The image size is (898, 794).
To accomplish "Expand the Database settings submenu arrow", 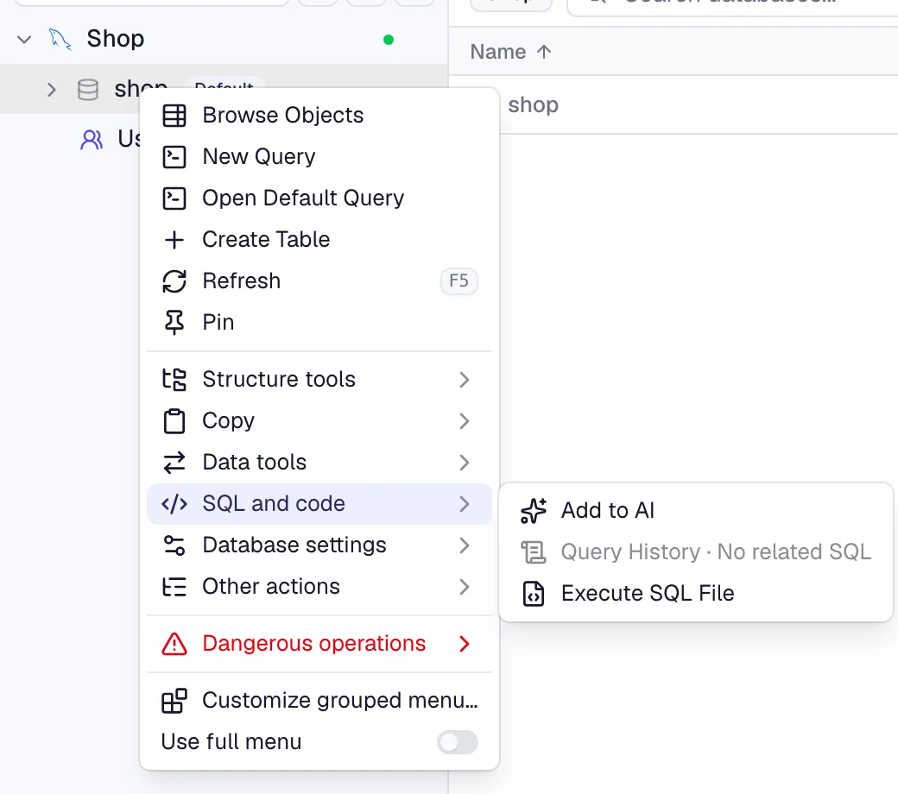I will [465, 545].
